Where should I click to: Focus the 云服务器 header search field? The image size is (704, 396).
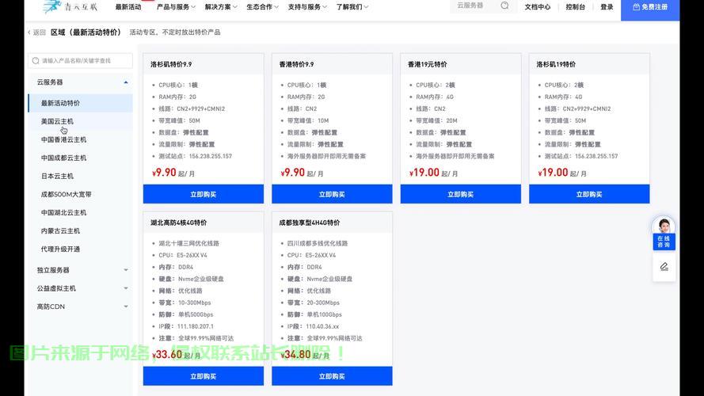pos(476,6)
